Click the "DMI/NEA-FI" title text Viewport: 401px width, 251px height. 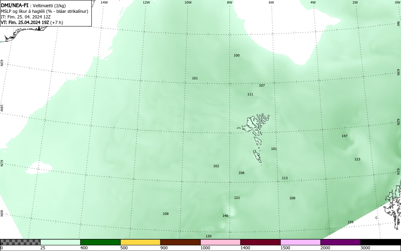coord(14,5)
